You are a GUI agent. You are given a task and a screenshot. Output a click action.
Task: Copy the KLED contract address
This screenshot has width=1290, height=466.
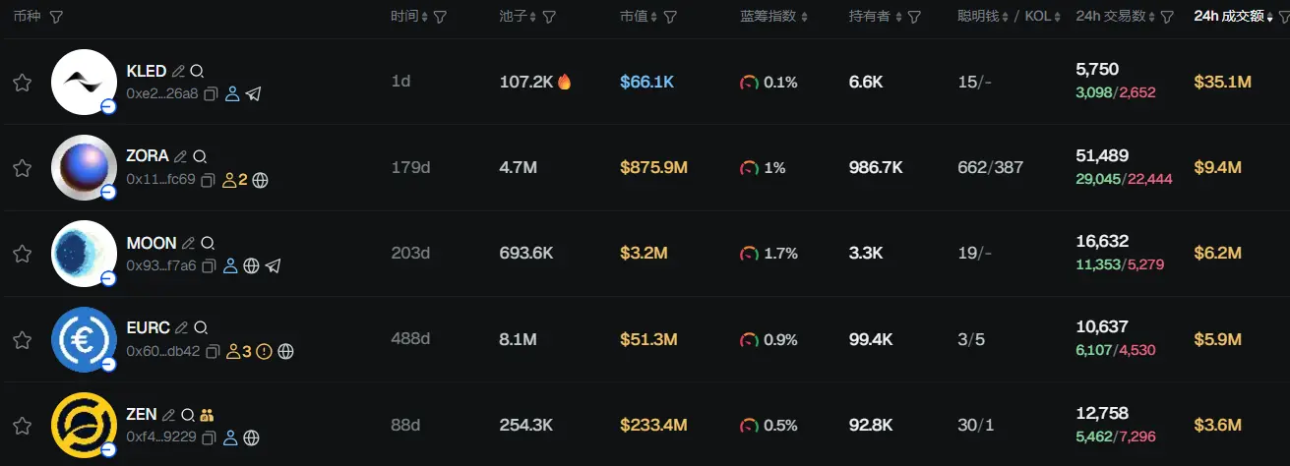[211, 94]
